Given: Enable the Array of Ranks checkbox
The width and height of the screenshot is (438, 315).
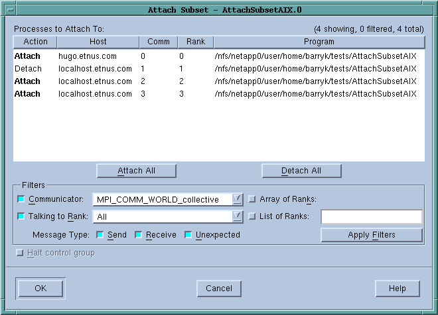Looking at the screenshot, I should coord(252,199).
